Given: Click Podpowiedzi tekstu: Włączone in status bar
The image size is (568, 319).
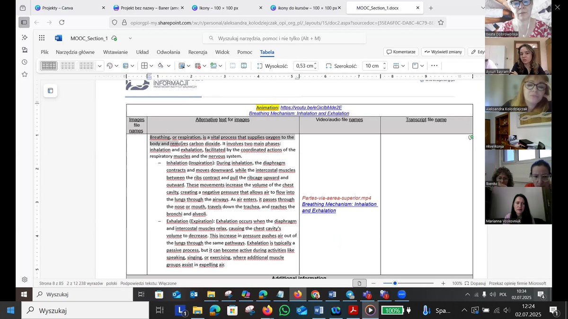Looking at the screenshot, I should point(149,284).
